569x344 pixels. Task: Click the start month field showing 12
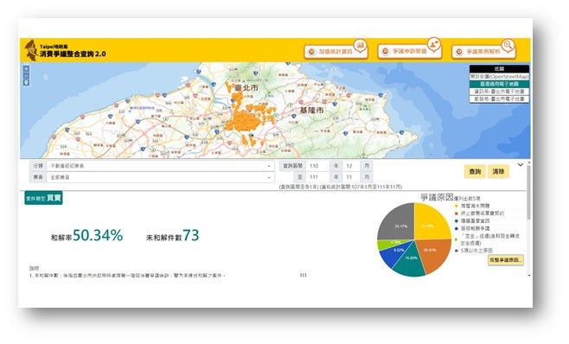352,166
